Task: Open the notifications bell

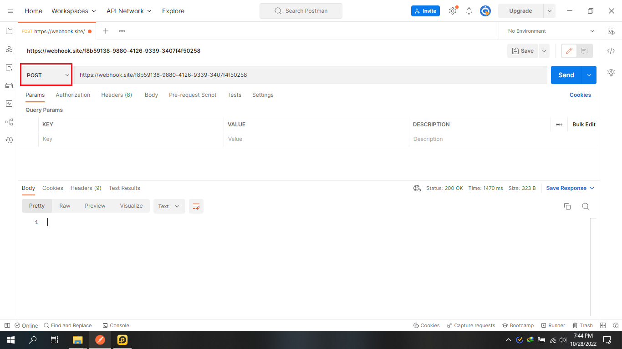Action: click(469, 11)
